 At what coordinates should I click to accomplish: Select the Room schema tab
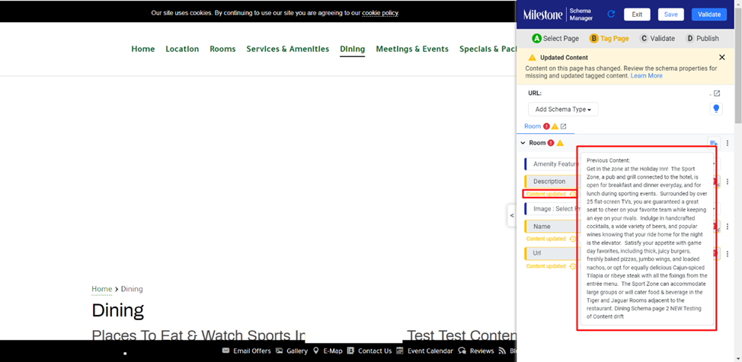533,127
